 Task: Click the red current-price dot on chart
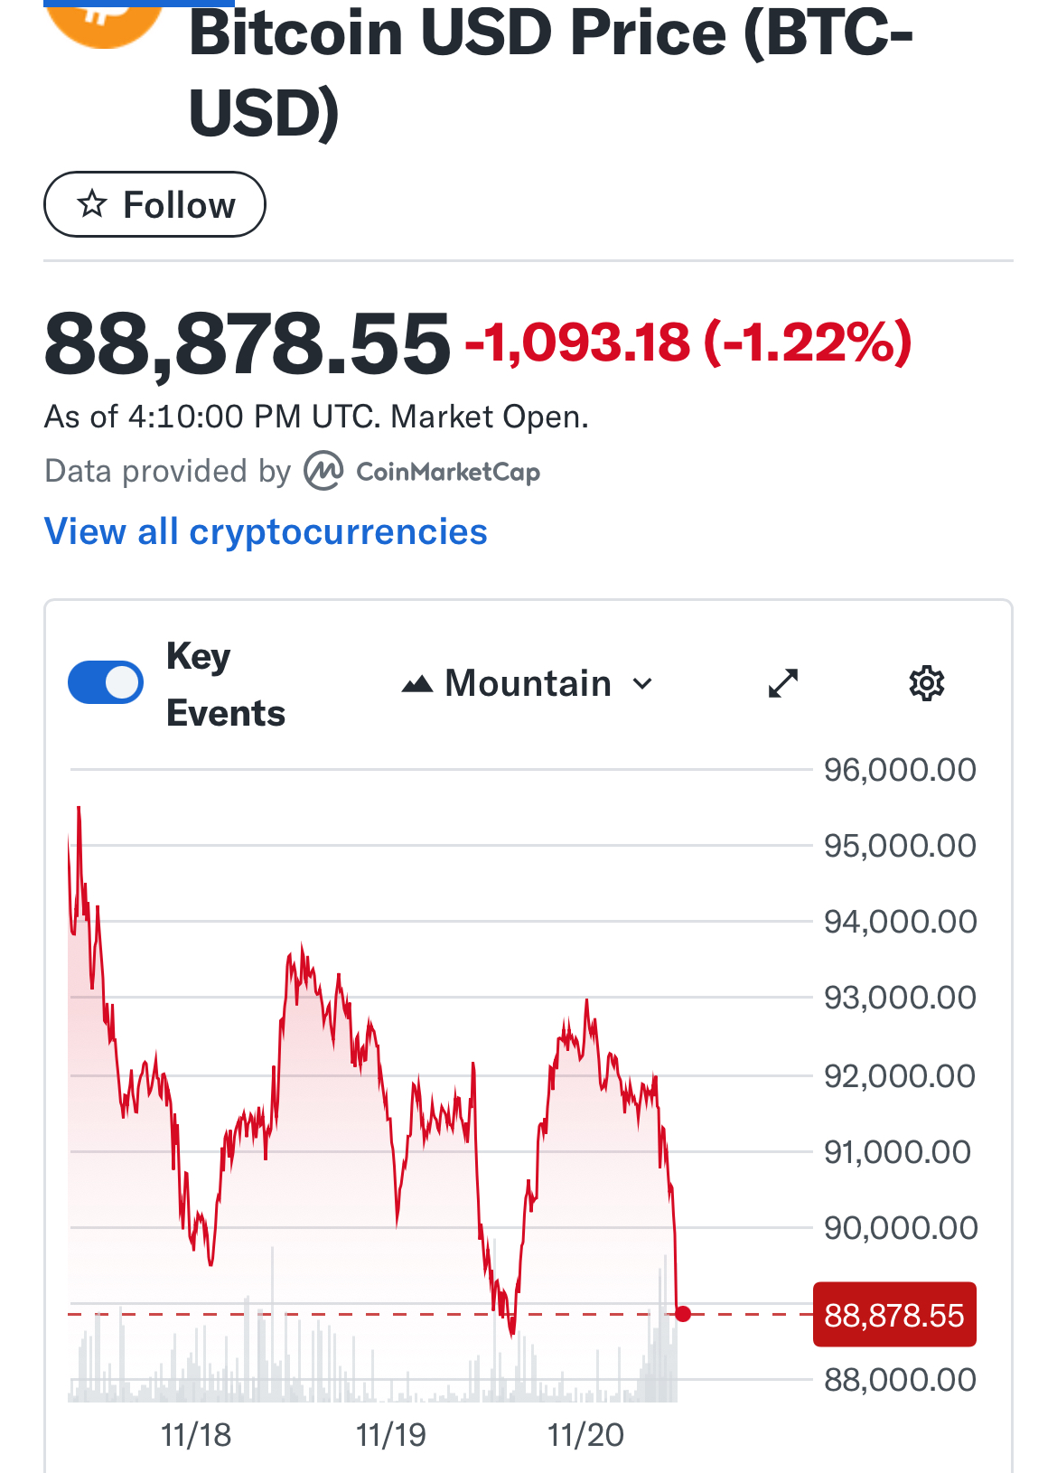(x=683, y=1314)
